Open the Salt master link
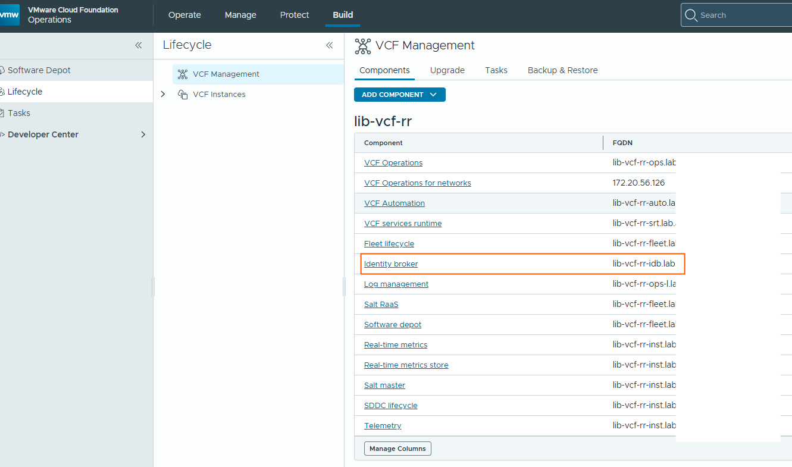The image size is (792, 467). [x=384, y=385]
